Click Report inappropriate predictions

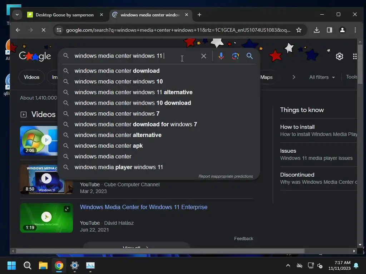tap(226, 176)
